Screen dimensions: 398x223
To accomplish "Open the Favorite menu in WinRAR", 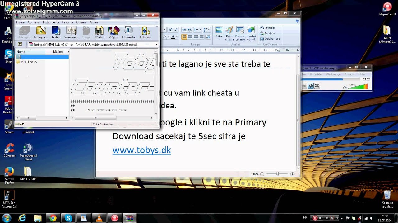I will pos(67,22).
